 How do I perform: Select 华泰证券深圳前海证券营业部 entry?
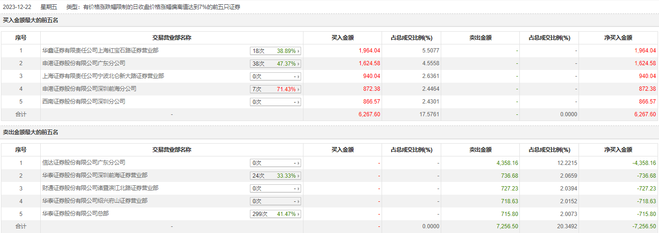click(95, 175)
